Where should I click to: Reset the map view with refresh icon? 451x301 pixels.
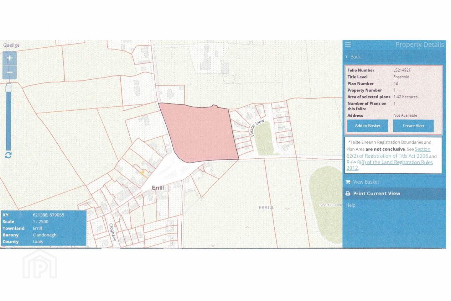[8, 155]
